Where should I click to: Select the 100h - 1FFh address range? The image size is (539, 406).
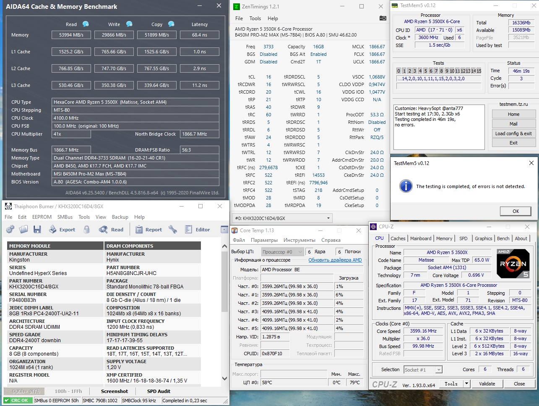(x=68, y=391)
